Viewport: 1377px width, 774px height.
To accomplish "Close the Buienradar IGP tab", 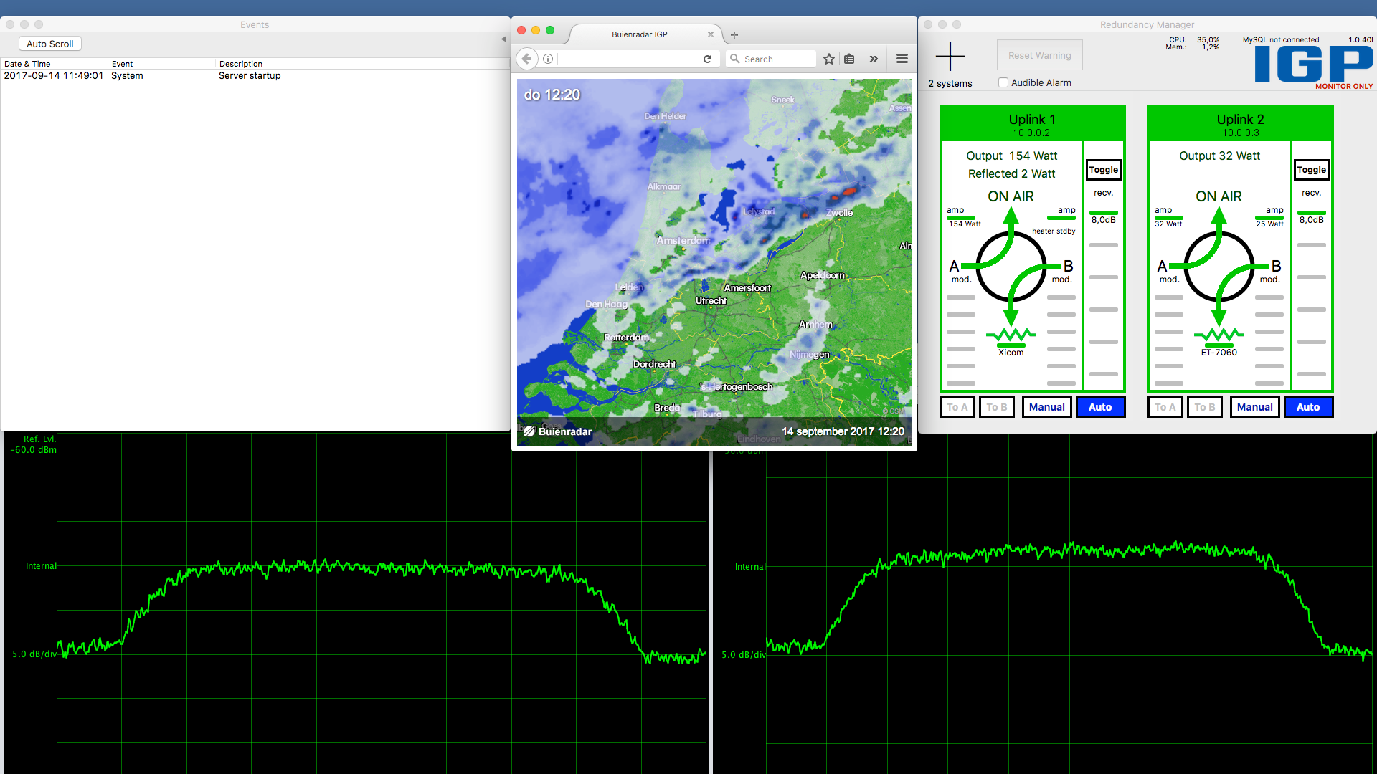I will [x=711, y=34].
